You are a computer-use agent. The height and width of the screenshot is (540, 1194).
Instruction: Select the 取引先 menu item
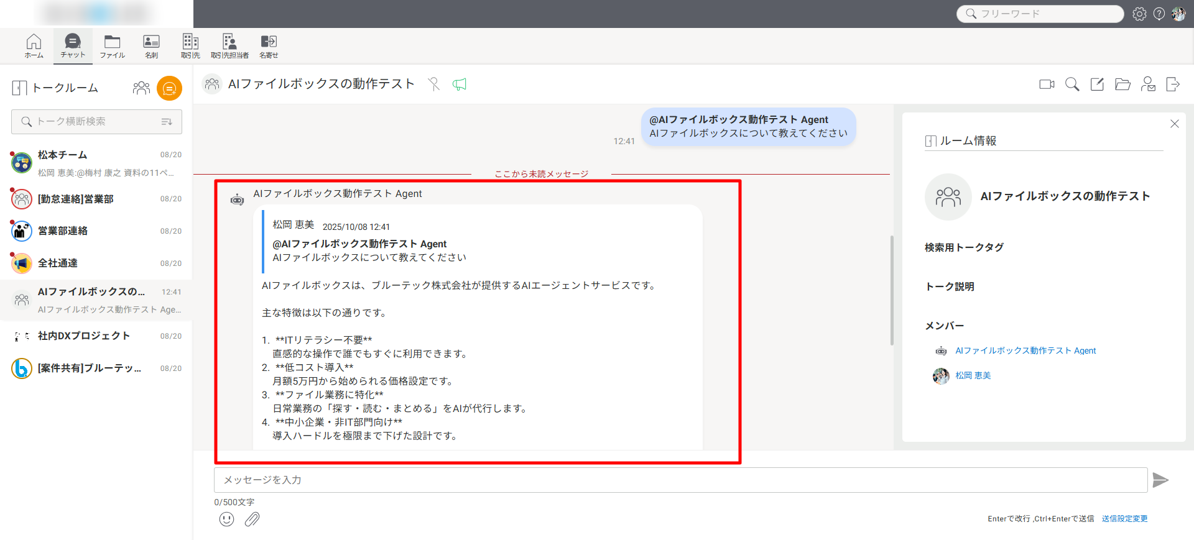point(190,47)
